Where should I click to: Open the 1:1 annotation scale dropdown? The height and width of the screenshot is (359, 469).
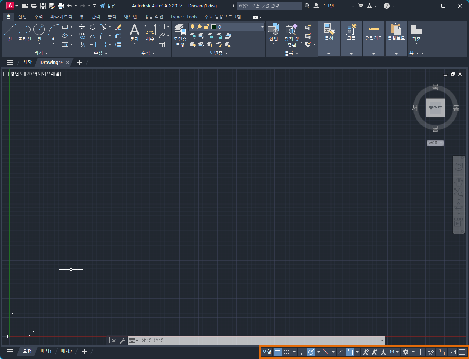pos(394,352)
